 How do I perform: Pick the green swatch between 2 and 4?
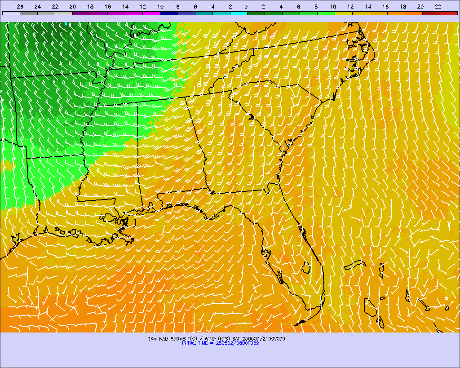pos(274,13)
